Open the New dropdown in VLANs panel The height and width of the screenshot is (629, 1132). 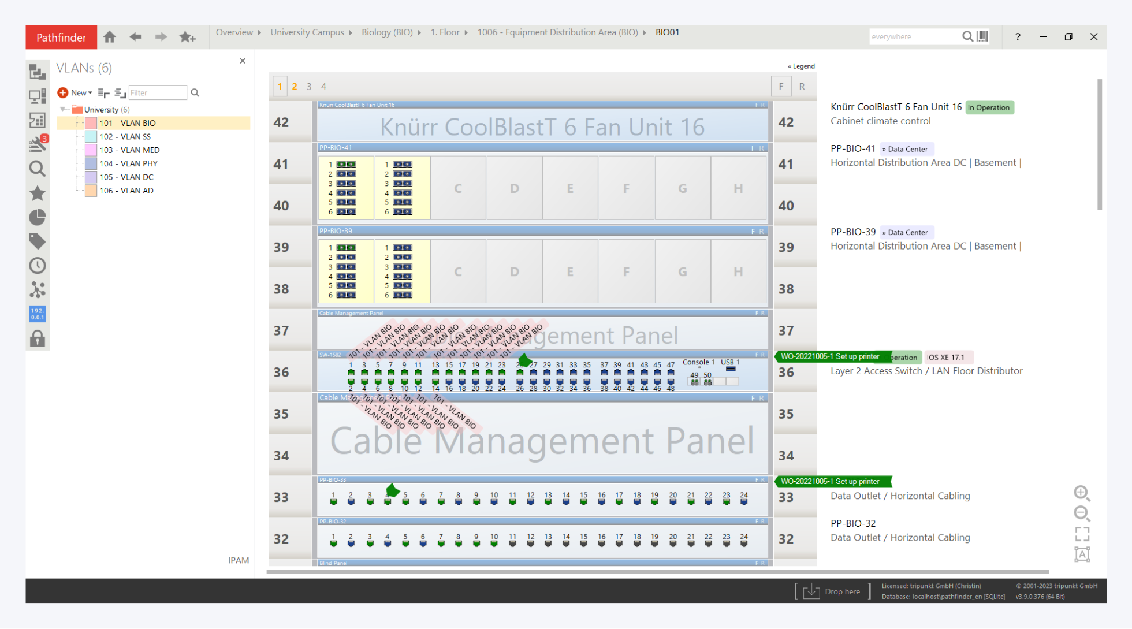coord(80,93)
